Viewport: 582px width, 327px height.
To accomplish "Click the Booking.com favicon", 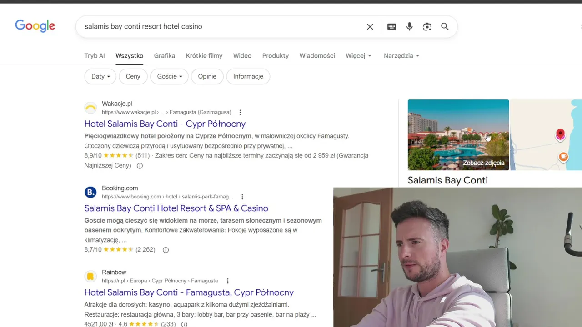I will coord(90,193).
